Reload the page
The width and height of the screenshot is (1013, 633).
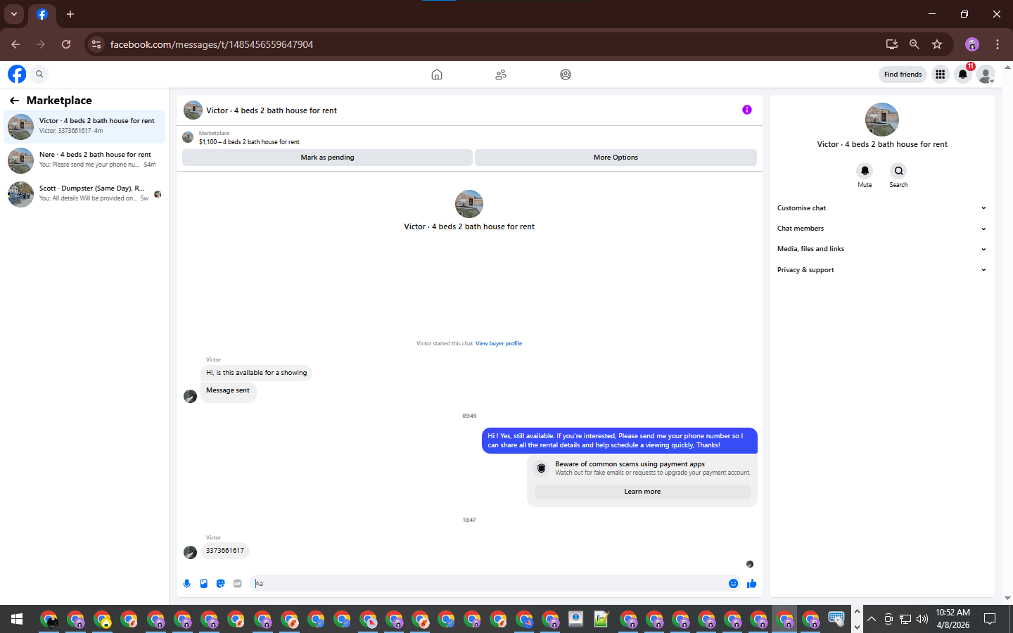pyautogui.click(x=66, y=44)
